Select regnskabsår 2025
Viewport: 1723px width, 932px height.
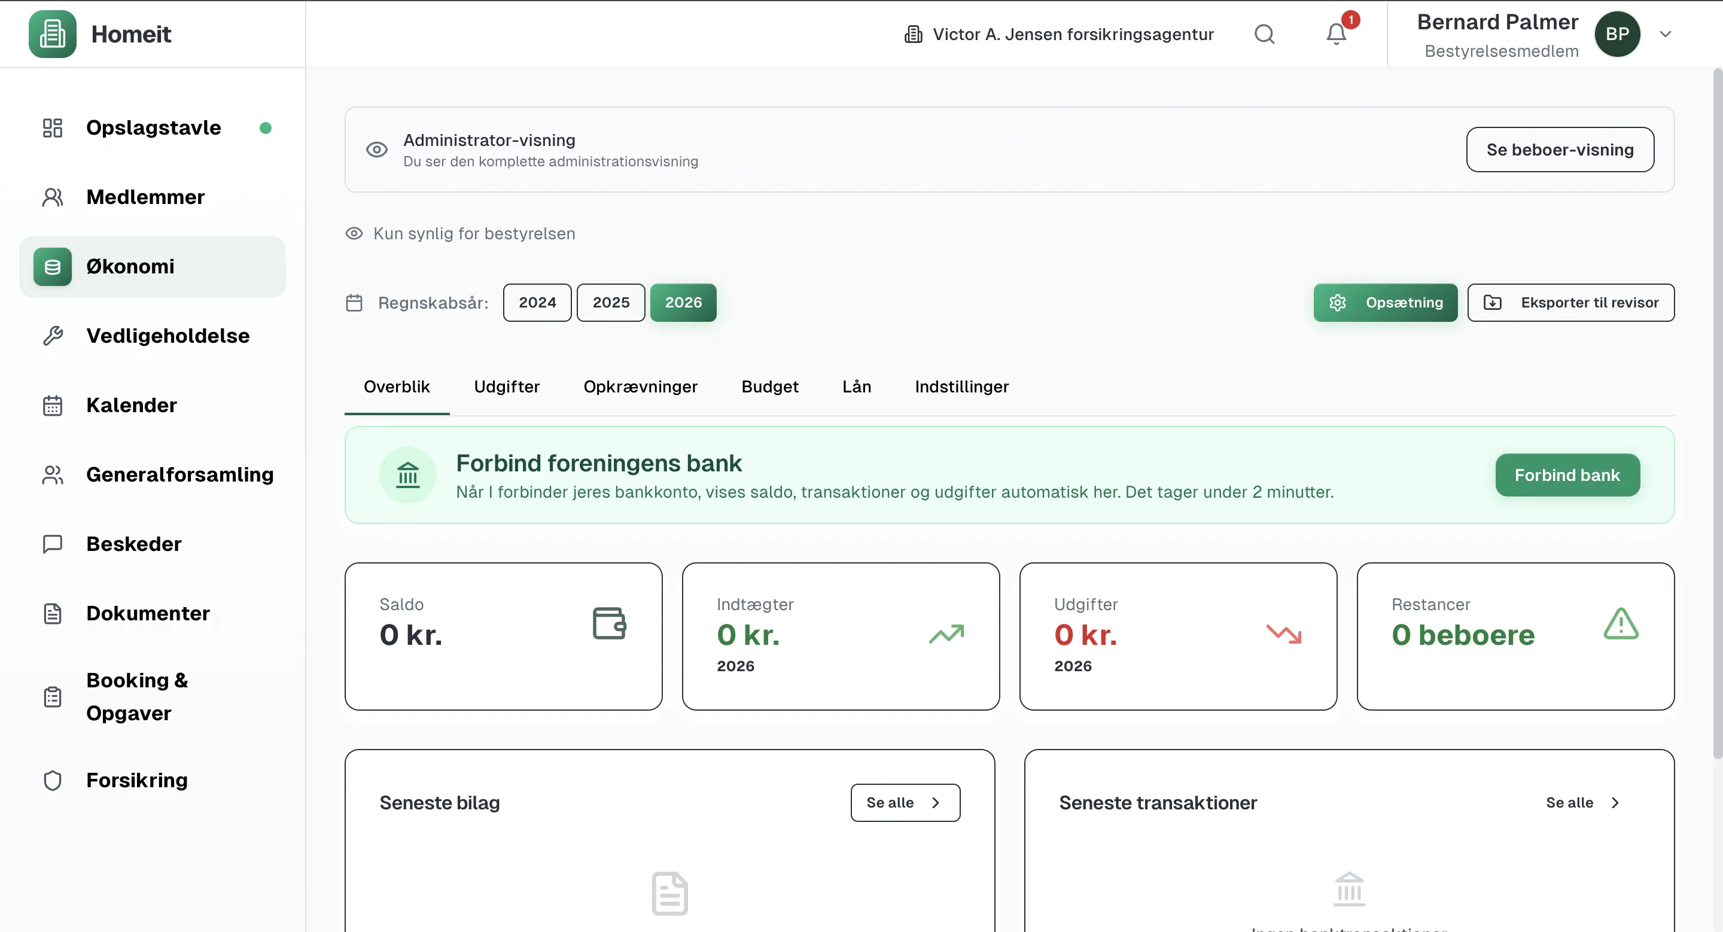[610, 302]
